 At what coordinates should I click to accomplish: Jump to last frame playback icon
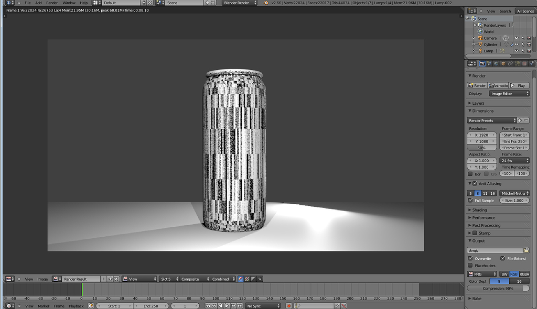click(x=240, y=306)
